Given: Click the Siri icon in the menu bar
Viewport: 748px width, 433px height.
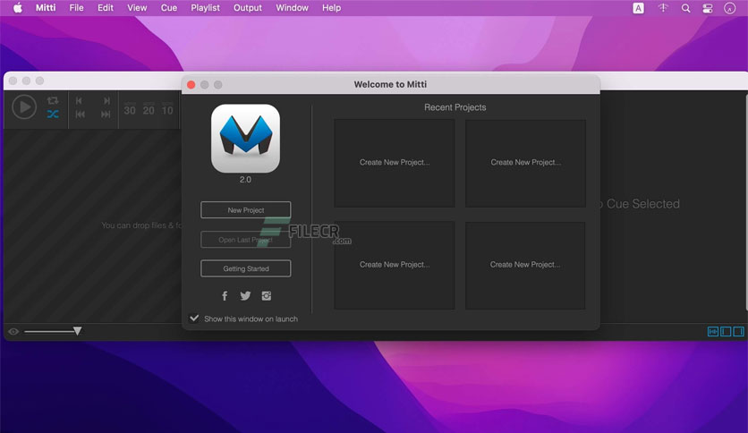Looking at the screenshot, I should [x=729, y=8].
